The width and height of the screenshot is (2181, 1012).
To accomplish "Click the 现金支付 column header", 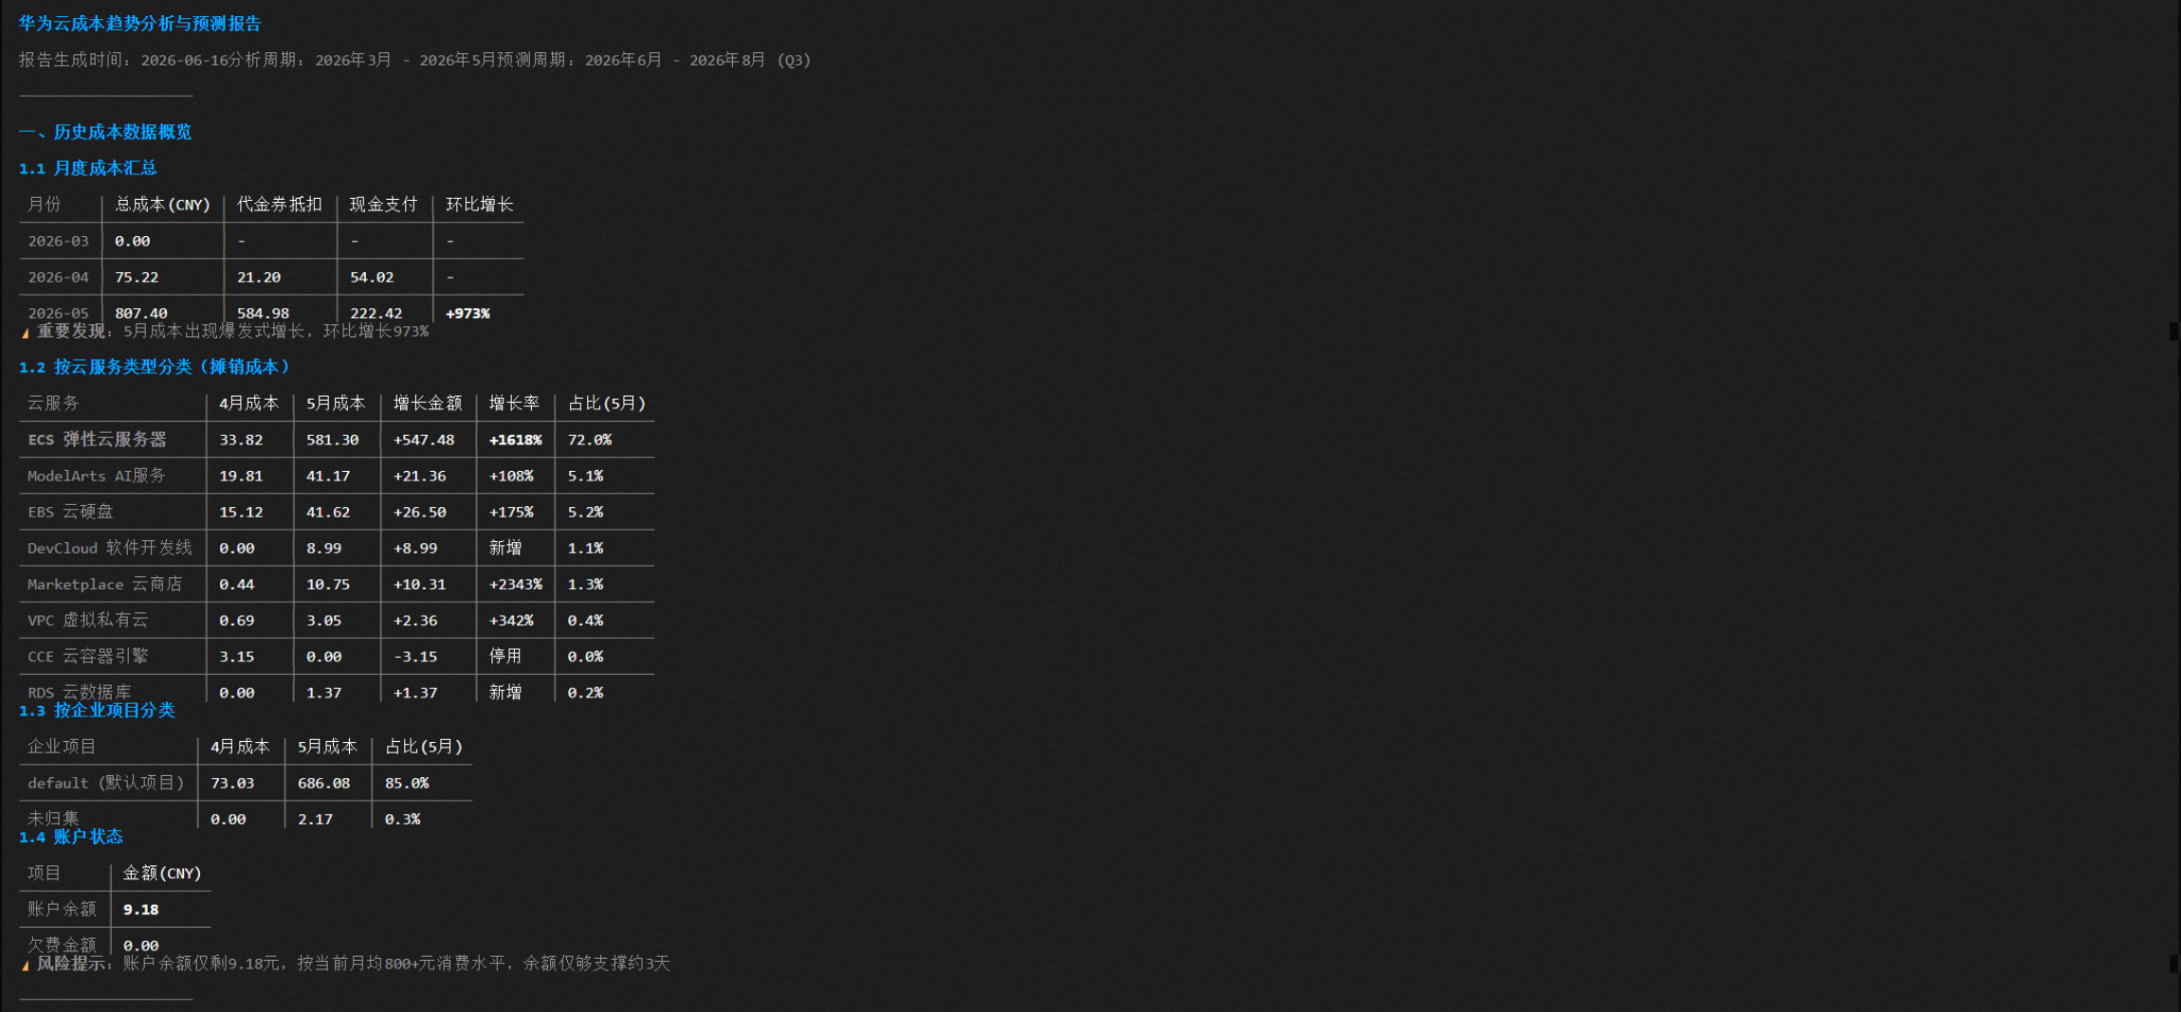I will click(384, 205).
